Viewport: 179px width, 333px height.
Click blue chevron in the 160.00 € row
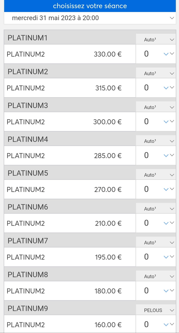tap(166, 325)
